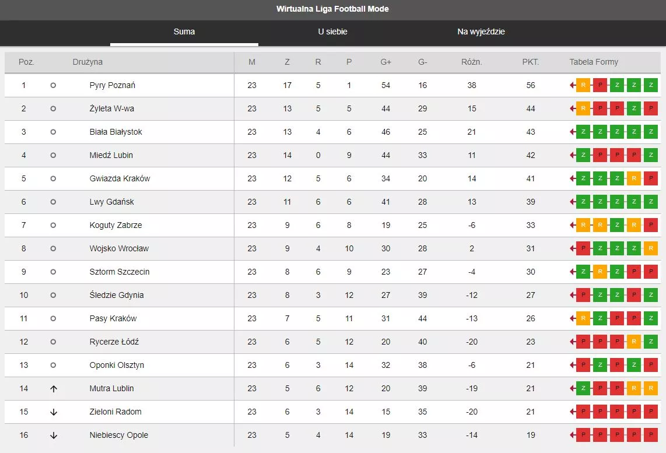Image resolution: width=666 pixels, height=453 pixels.
Task: Click first orange R form box for Żyleta W-wa
Action: tap(583, 108)
